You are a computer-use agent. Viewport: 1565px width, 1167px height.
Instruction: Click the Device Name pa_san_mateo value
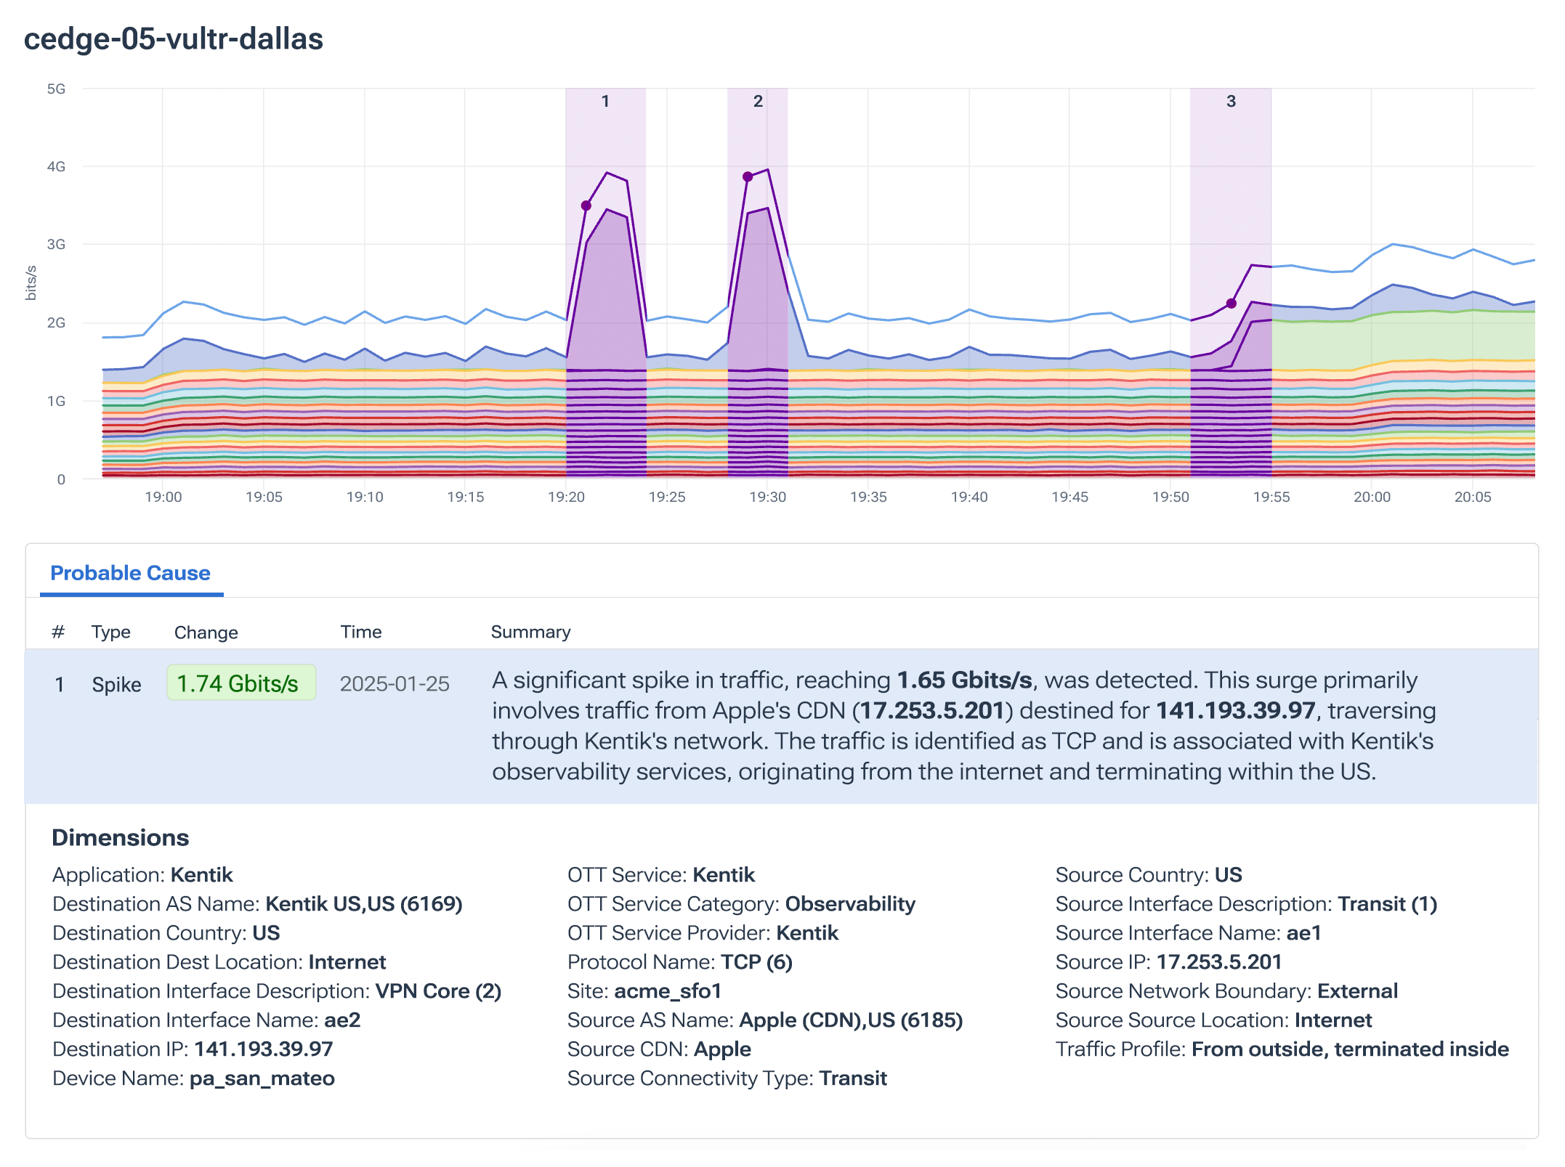coord(262,1078)
